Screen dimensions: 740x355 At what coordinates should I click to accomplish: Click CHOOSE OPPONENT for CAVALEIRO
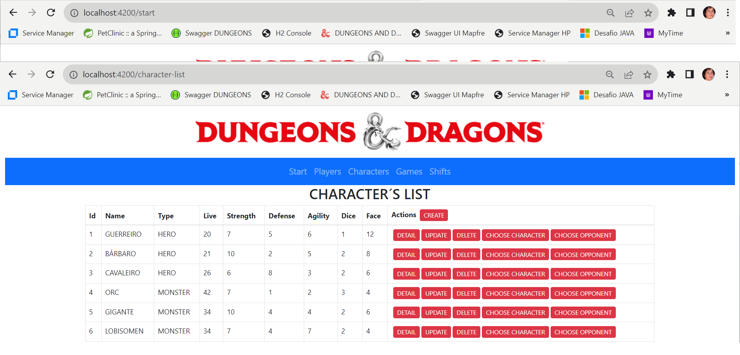coord(583,274)
